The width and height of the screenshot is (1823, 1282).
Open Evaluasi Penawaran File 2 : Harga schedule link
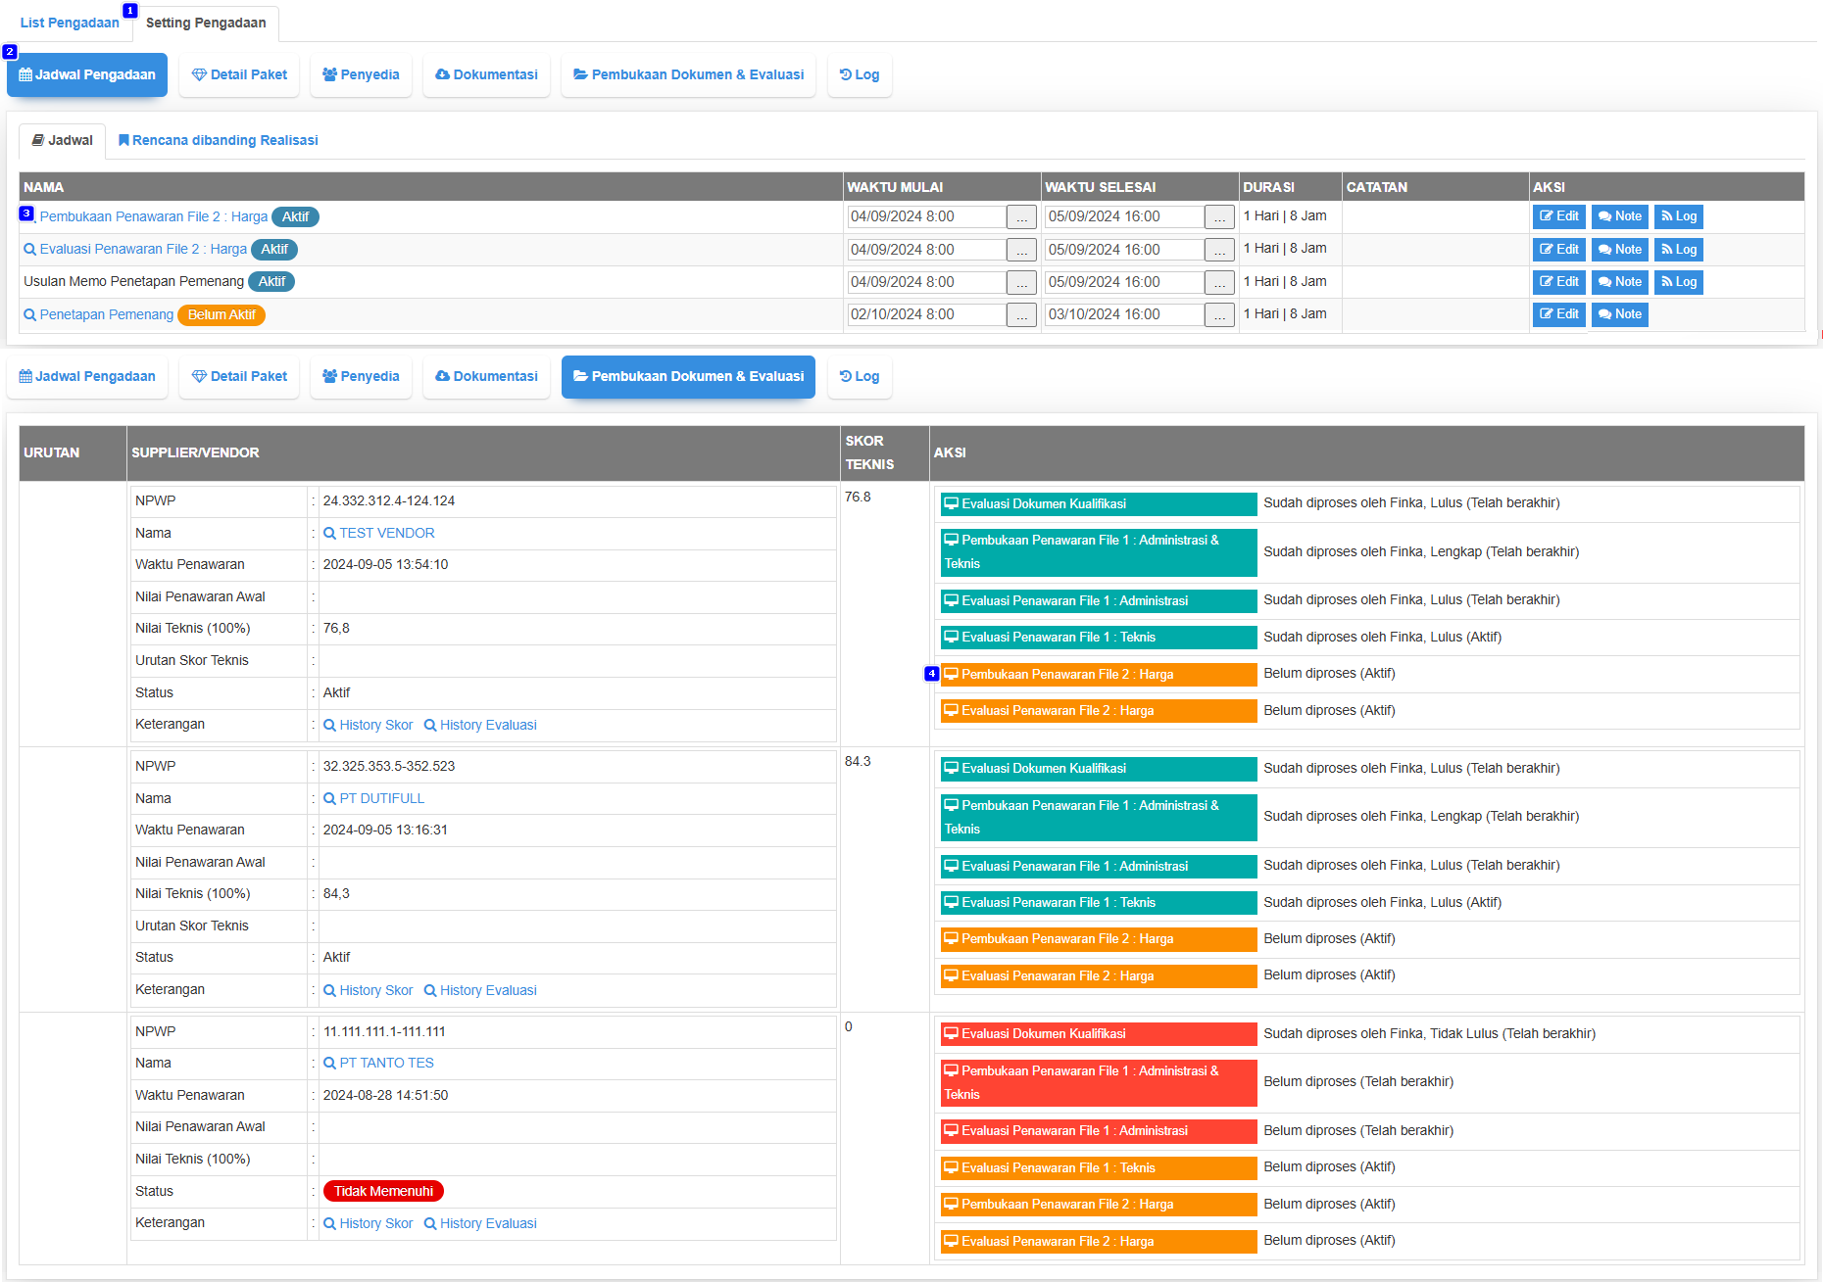(x=143, y=250)
